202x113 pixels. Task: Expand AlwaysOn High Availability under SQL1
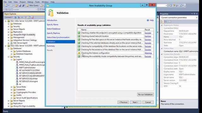tap(9, 35)
